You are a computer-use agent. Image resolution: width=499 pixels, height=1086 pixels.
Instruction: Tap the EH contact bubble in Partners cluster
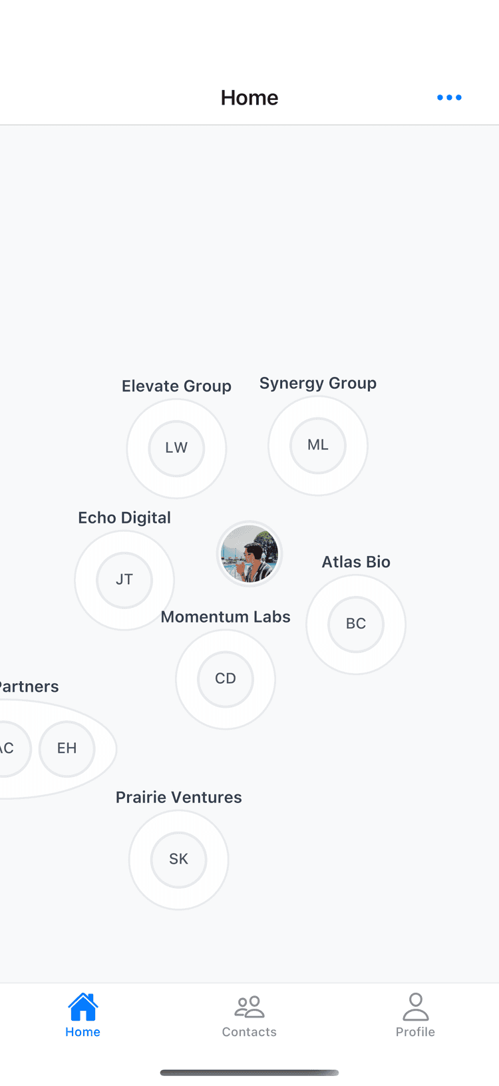67,748
